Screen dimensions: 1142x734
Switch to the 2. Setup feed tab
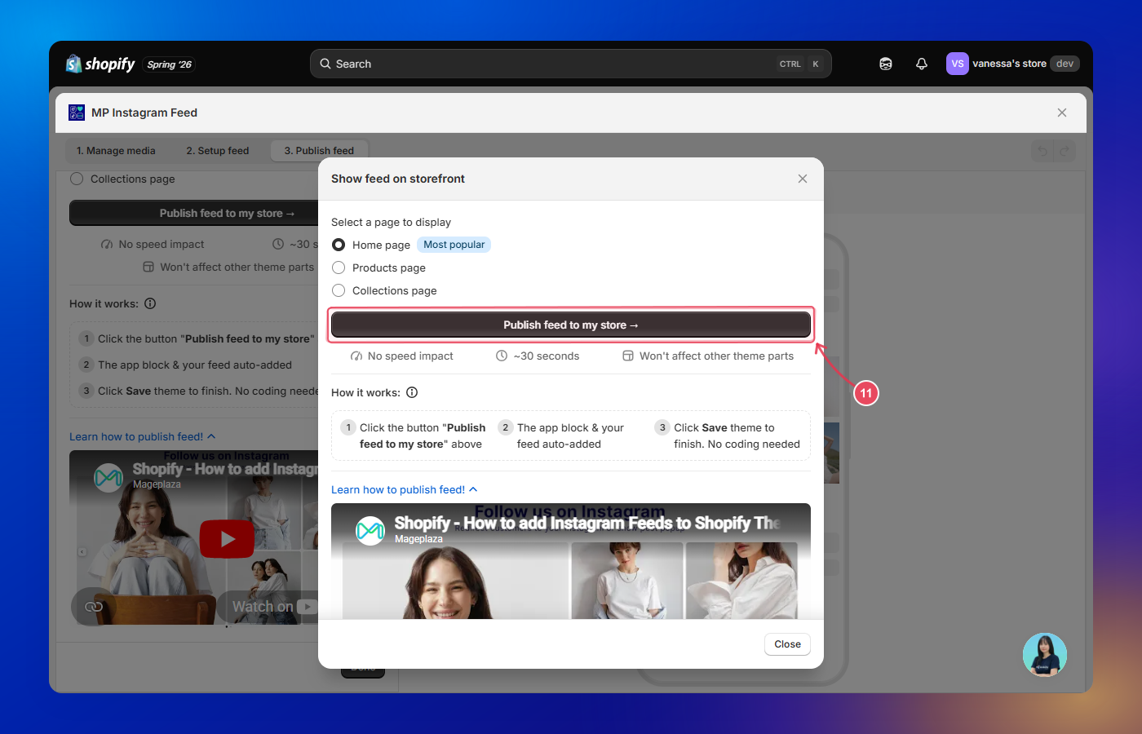pos(218,151)
